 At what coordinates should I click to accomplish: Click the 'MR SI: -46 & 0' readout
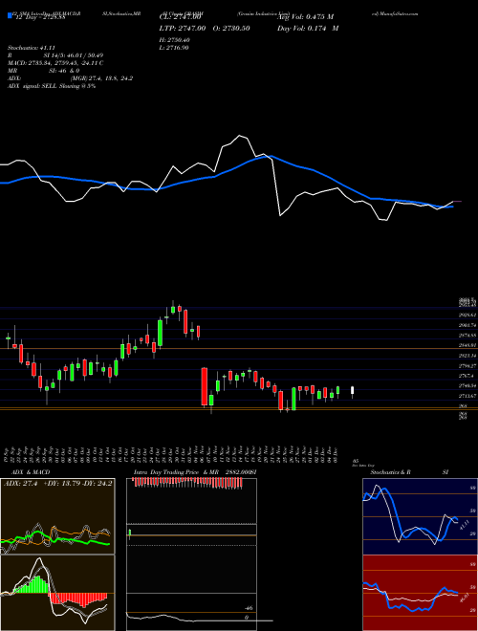pos(45,71)
